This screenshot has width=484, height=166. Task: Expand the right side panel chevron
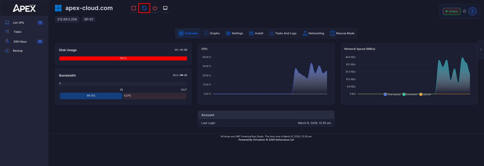tap(481, 50)
